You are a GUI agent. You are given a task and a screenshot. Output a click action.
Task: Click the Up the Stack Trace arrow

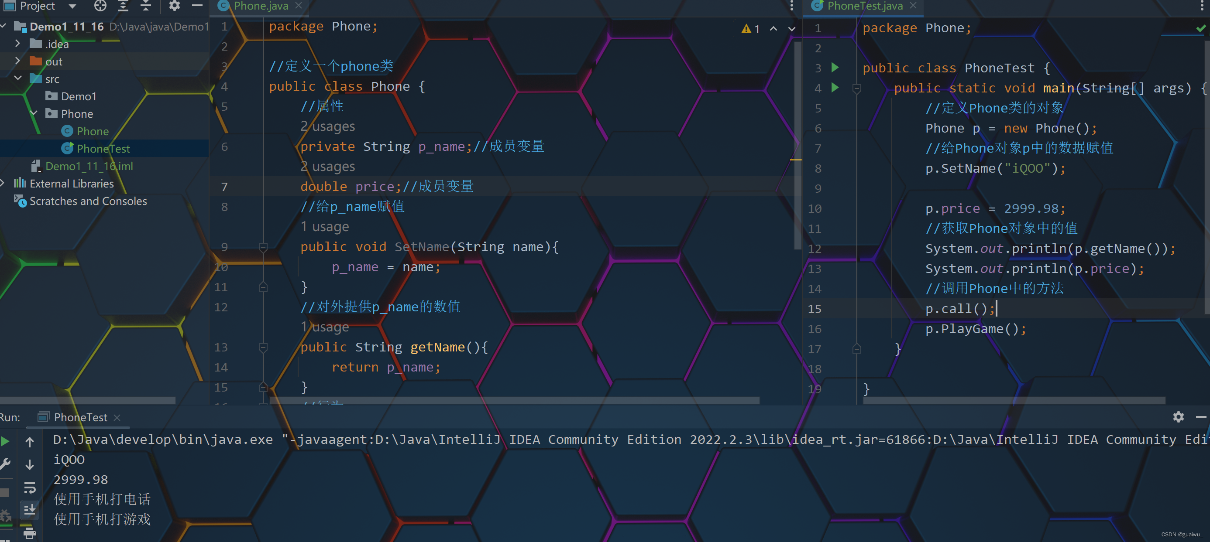tap(29, 442)
